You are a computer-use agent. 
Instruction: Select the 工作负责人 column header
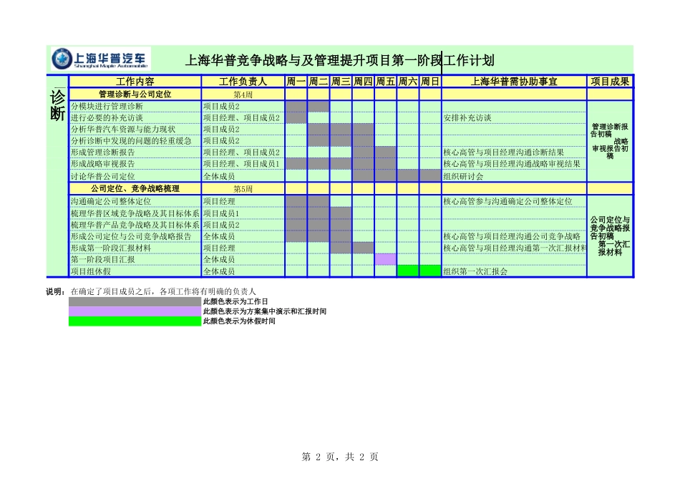click(243, 81)
